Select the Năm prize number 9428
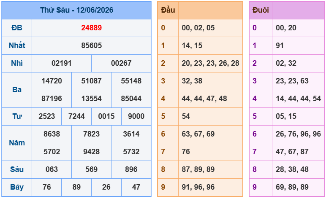326x201 pixels. 92,152
